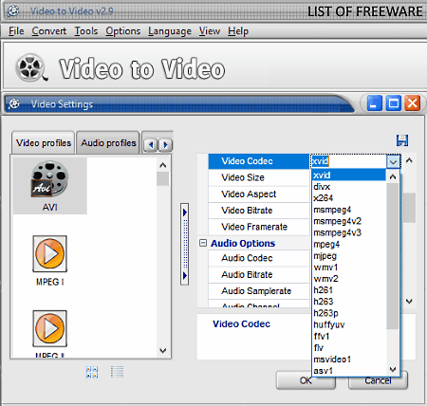
Task: Click the tab scroll right arrow
Action: point(165,145)
